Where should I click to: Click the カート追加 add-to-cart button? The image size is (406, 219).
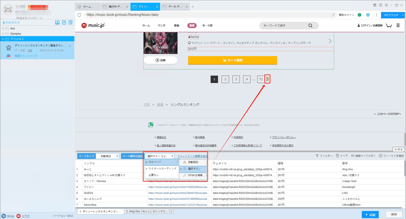232,60
